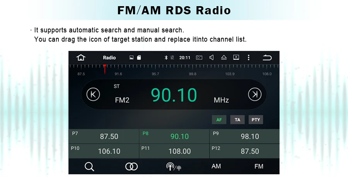Tap the no-SIM signal status icon
Viewport: 348px width, 177px height.
point(172,57)
